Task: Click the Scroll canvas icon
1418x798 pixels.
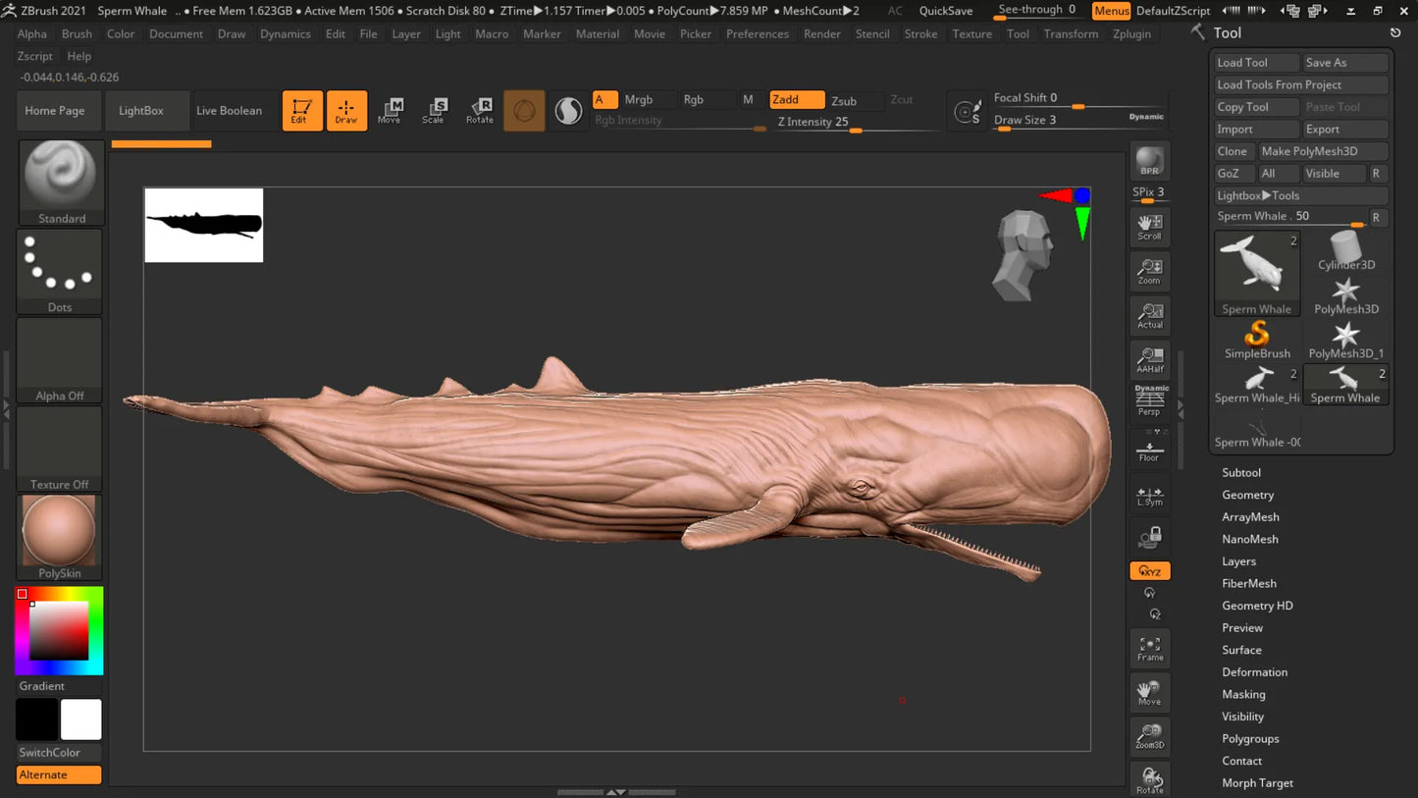Action: (x=1149, y=227)
